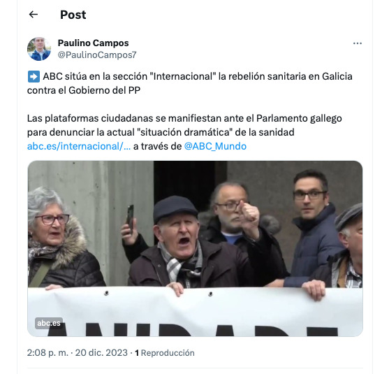Open the abc.es/internacional article link
This screenshot has height=374, width=389.
[x=79, y=146]
